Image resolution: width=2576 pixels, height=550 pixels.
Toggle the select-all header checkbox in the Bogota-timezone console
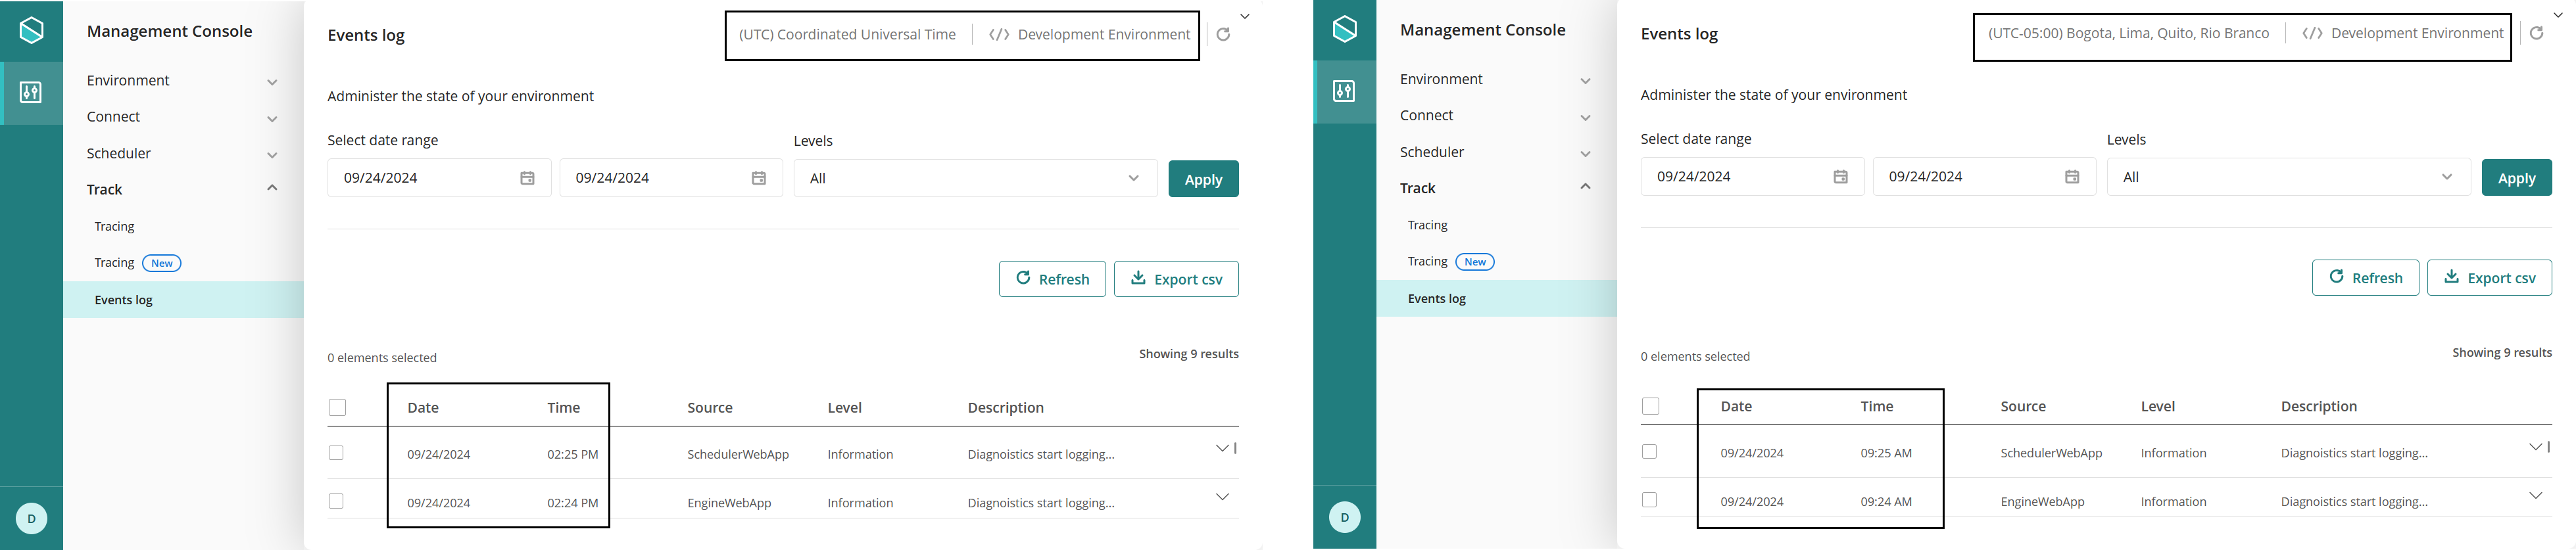point(1650,406)
